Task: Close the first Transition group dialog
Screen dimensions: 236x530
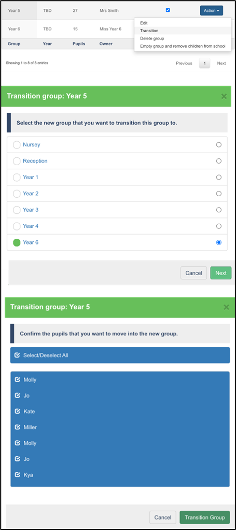Action: (x=224, y=97)
